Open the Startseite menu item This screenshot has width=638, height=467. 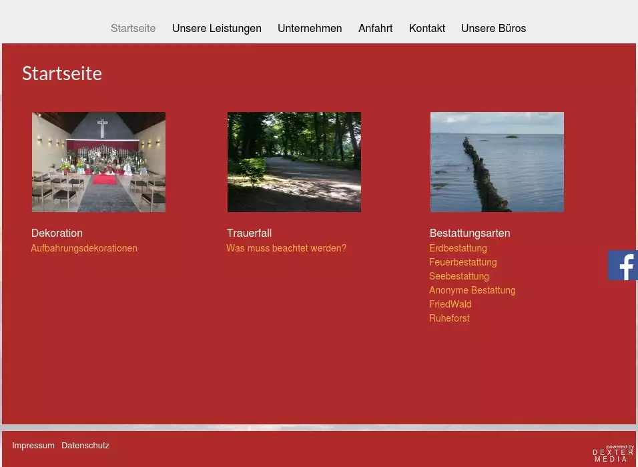coord(133,28)
